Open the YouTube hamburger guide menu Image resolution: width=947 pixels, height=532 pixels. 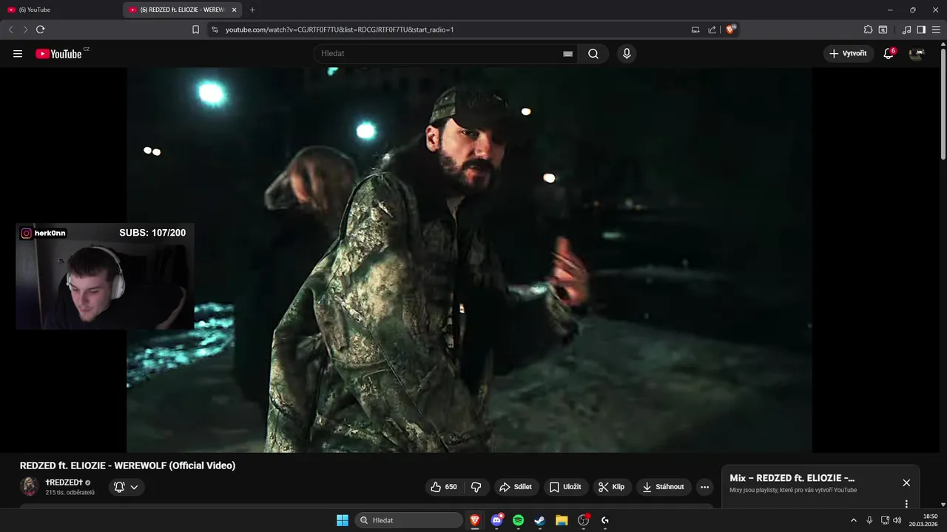pos(18,54)
